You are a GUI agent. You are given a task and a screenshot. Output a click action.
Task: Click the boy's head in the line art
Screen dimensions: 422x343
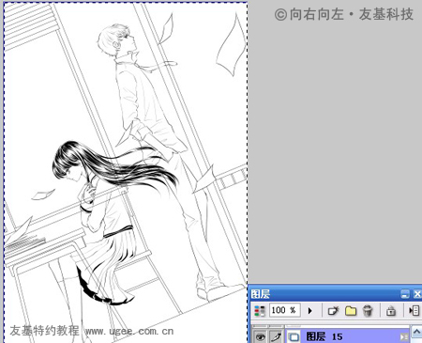pyautogui.click(x=116, y=40)
